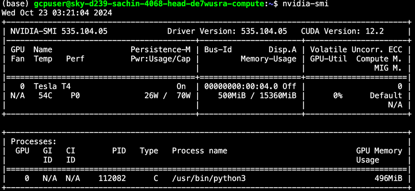Click the 54C temperature reading
The width and height of the screenshot is (415, 191).
click(45, 96)
